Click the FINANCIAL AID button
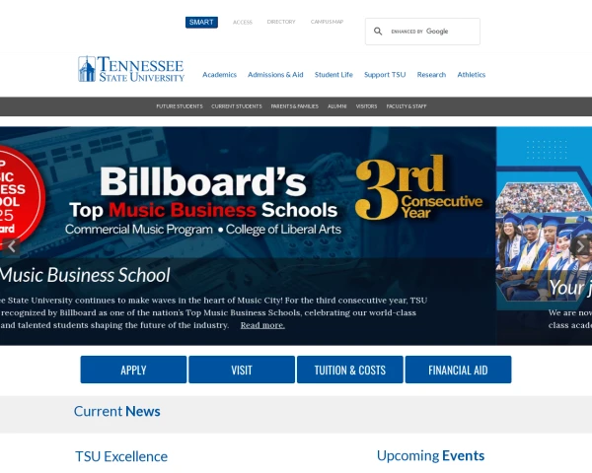592x473 pixels. point(458,370)
